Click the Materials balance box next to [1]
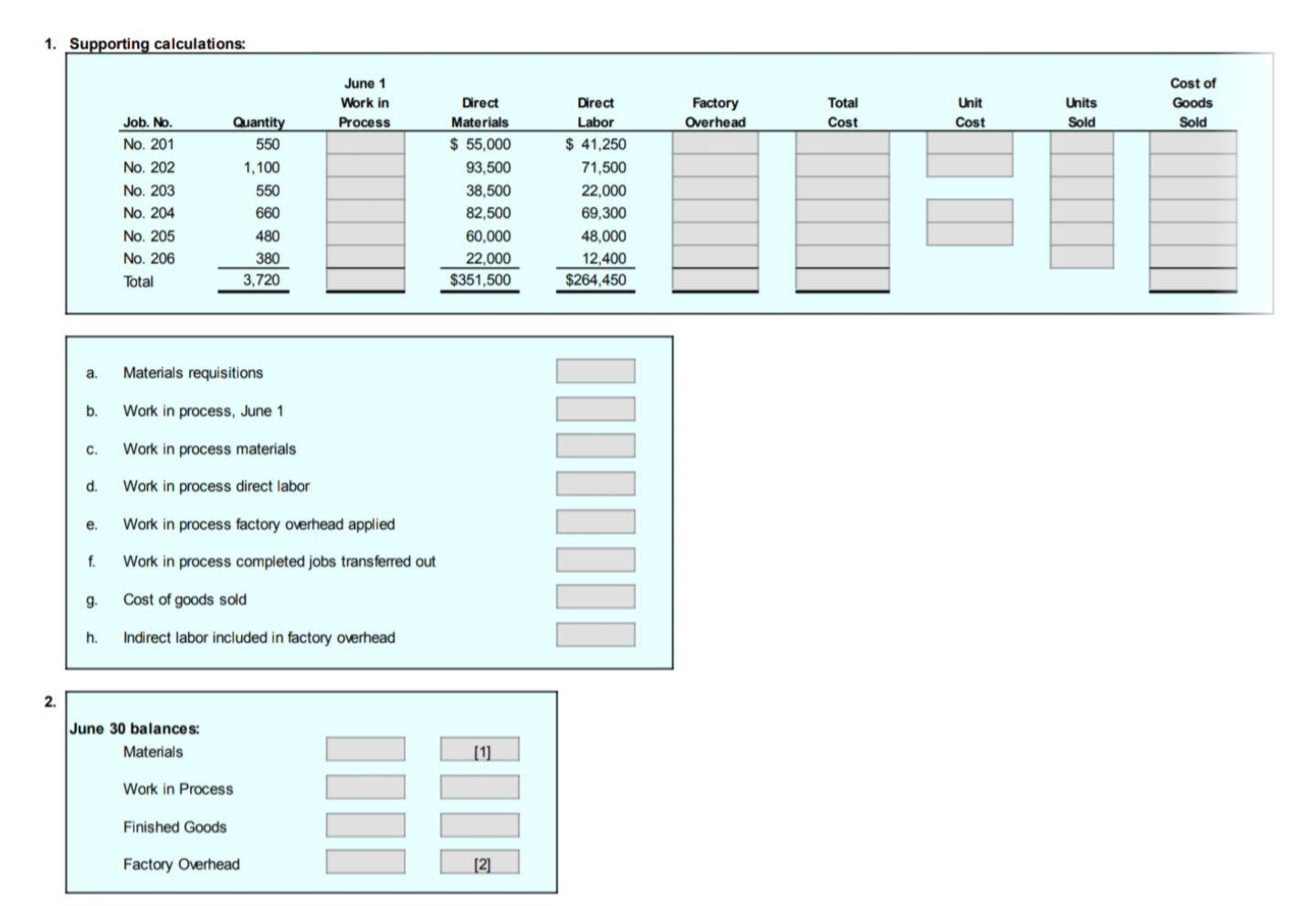1315x906 pixels. [365, 749]
